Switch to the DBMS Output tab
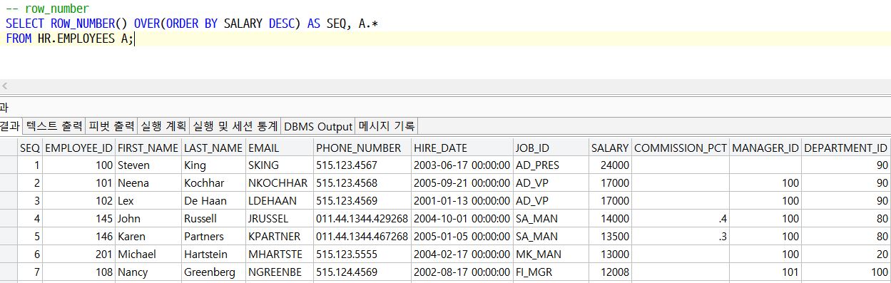The height and width of the screenshot is (283, 891). coord(318,126)
